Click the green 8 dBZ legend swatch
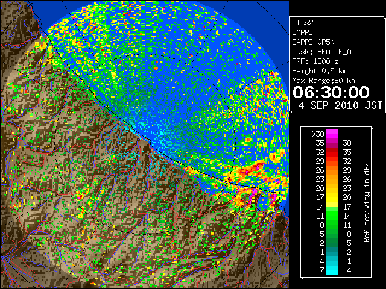 [x=332, y=225]
